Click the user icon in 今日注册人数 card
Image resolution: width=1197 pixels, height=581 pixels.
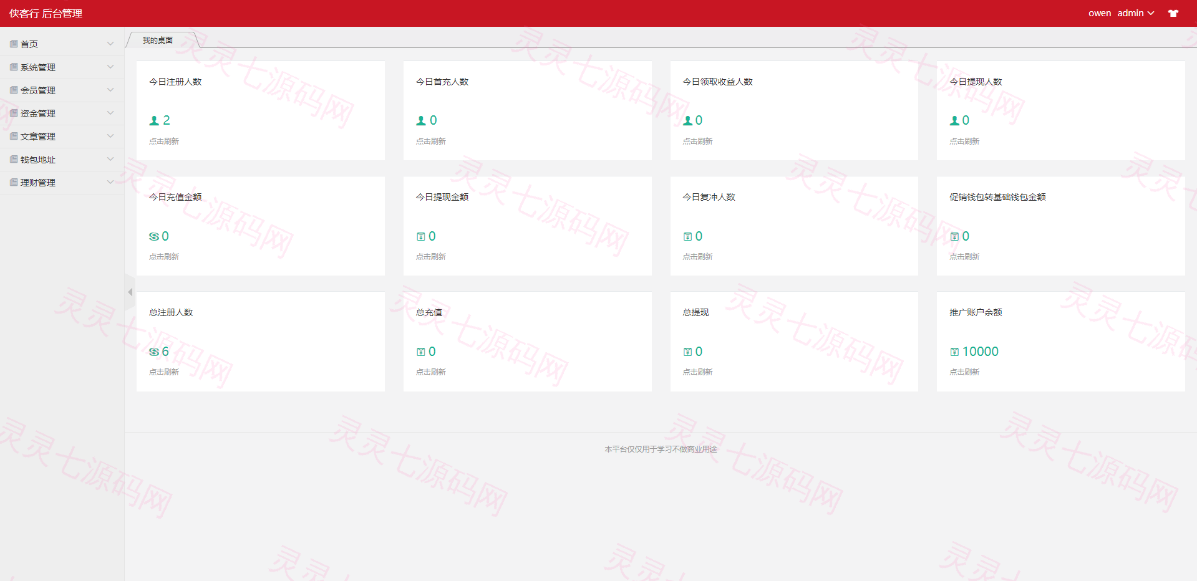pos(154,121)
